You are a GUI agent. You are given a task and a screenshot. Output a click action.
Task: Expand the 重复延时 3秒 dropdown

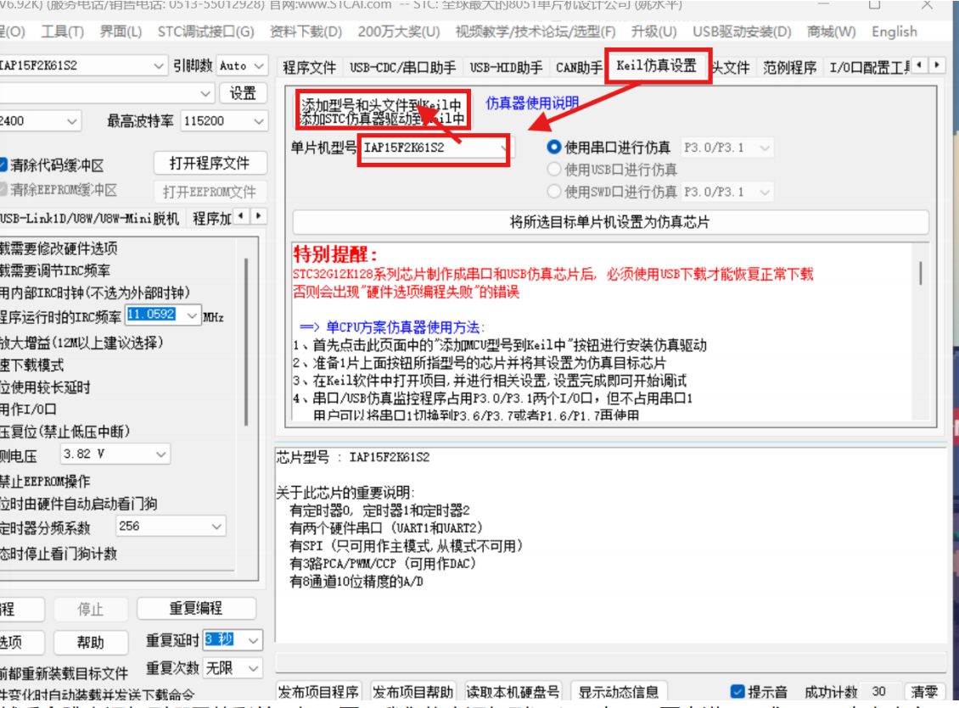(x=253, y=640)
